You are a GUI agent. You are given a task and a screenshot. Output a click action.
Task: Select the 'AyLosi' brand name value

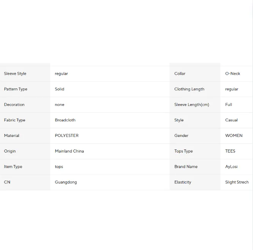point(231,167)
